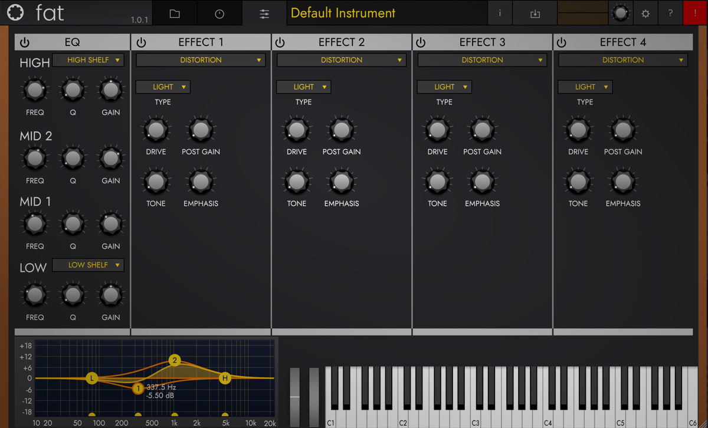Open the preset browser folder icon
Image resolution: width=708 pixels, height=428 pixels.
(x=174, y=13)
